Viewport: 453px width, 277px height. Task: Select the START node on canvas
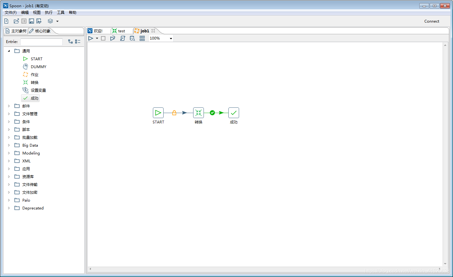(158, 113)
